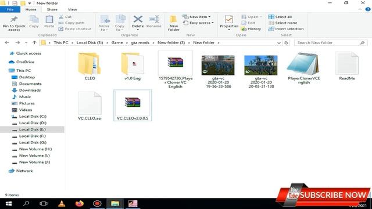Click the red Delete icon
Screen dimensions: 372x209
coord(138,19)
